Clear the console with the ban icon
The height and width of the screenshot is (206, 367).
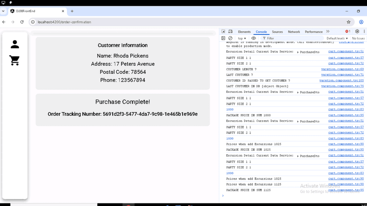(x=230, y=38)
